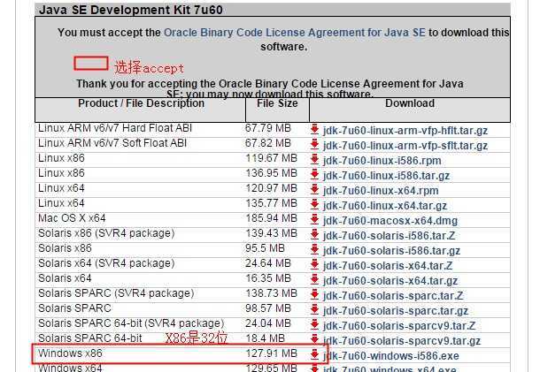The image size is (540, 372).
Task: Click download icon beside jdk-7u60-solaris-sparc.tar.Z
Action: coord(314,294)
